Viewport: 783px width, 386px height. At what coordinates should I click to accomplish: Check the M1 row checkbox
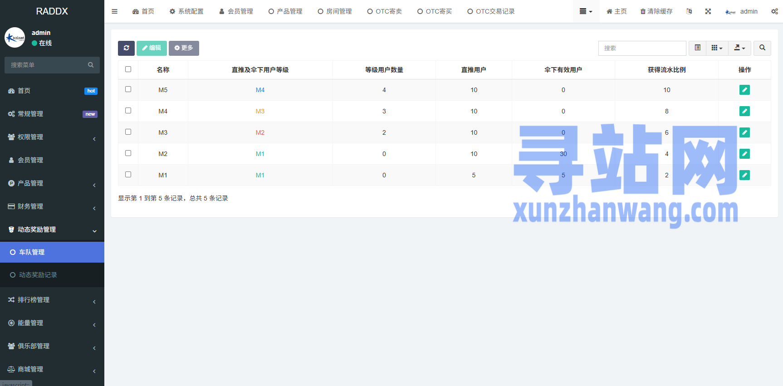128,175
